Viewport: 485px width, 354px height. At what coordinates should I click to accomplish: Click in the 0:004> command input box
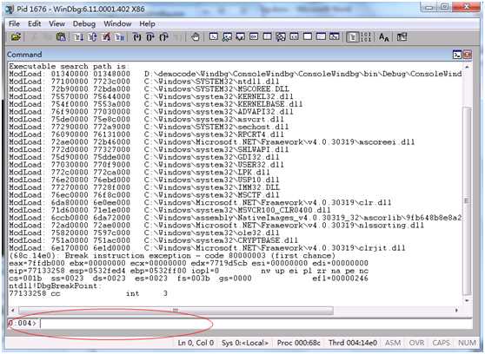click(x=256, y=324)
